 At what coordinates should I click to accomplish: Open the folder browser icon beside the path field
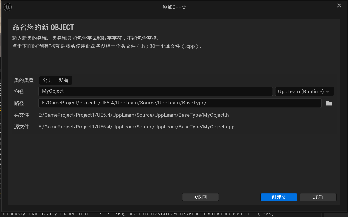point(329,103)
